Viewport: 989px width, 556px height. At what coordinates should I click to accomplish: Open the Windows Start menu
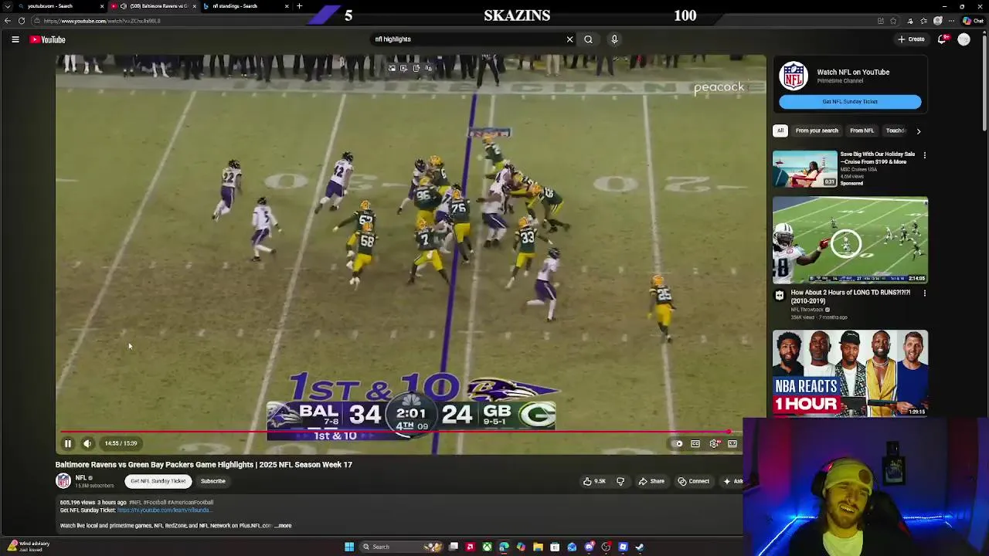(349, 547)
